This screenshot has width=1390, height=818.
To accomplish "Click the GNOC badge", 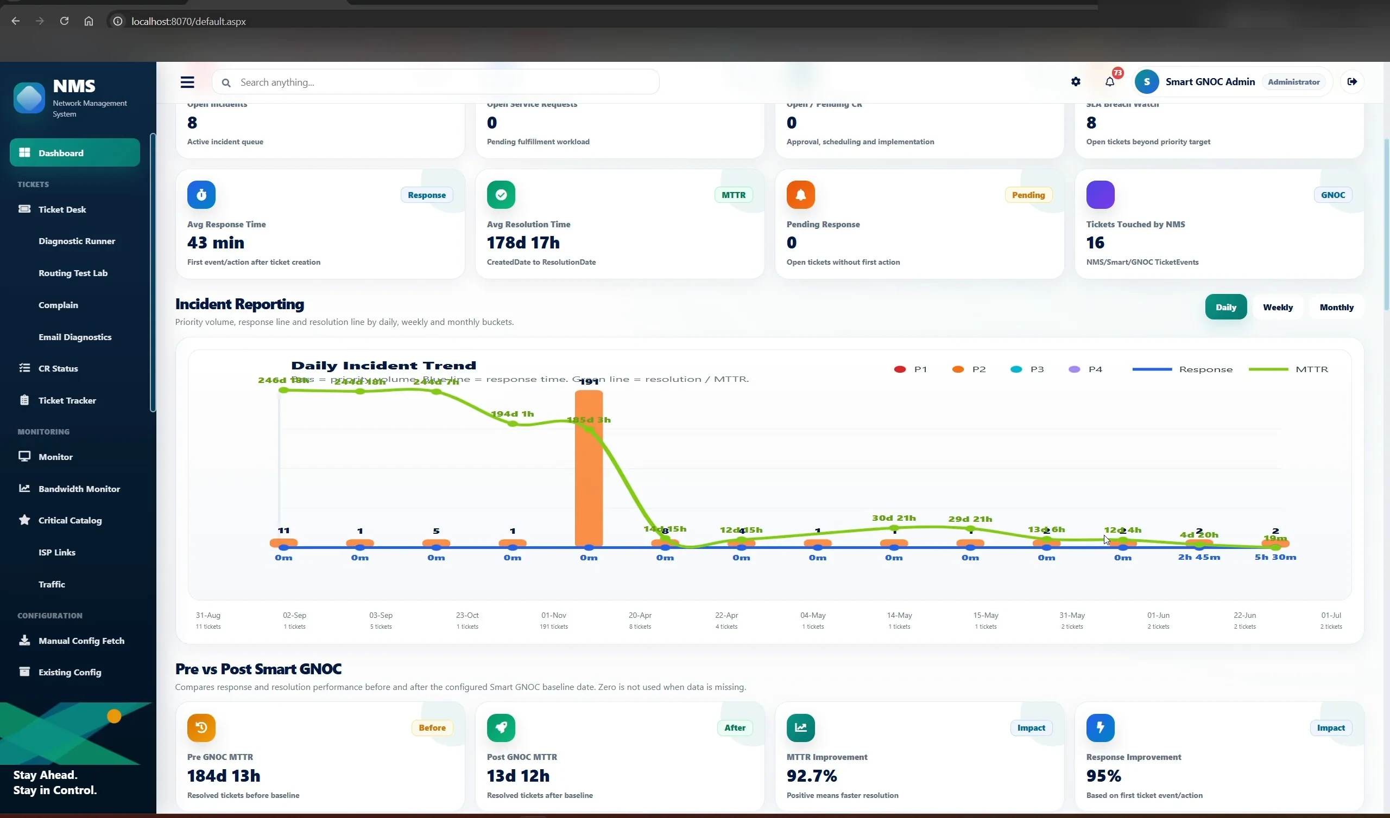I will click(1332, 195).
